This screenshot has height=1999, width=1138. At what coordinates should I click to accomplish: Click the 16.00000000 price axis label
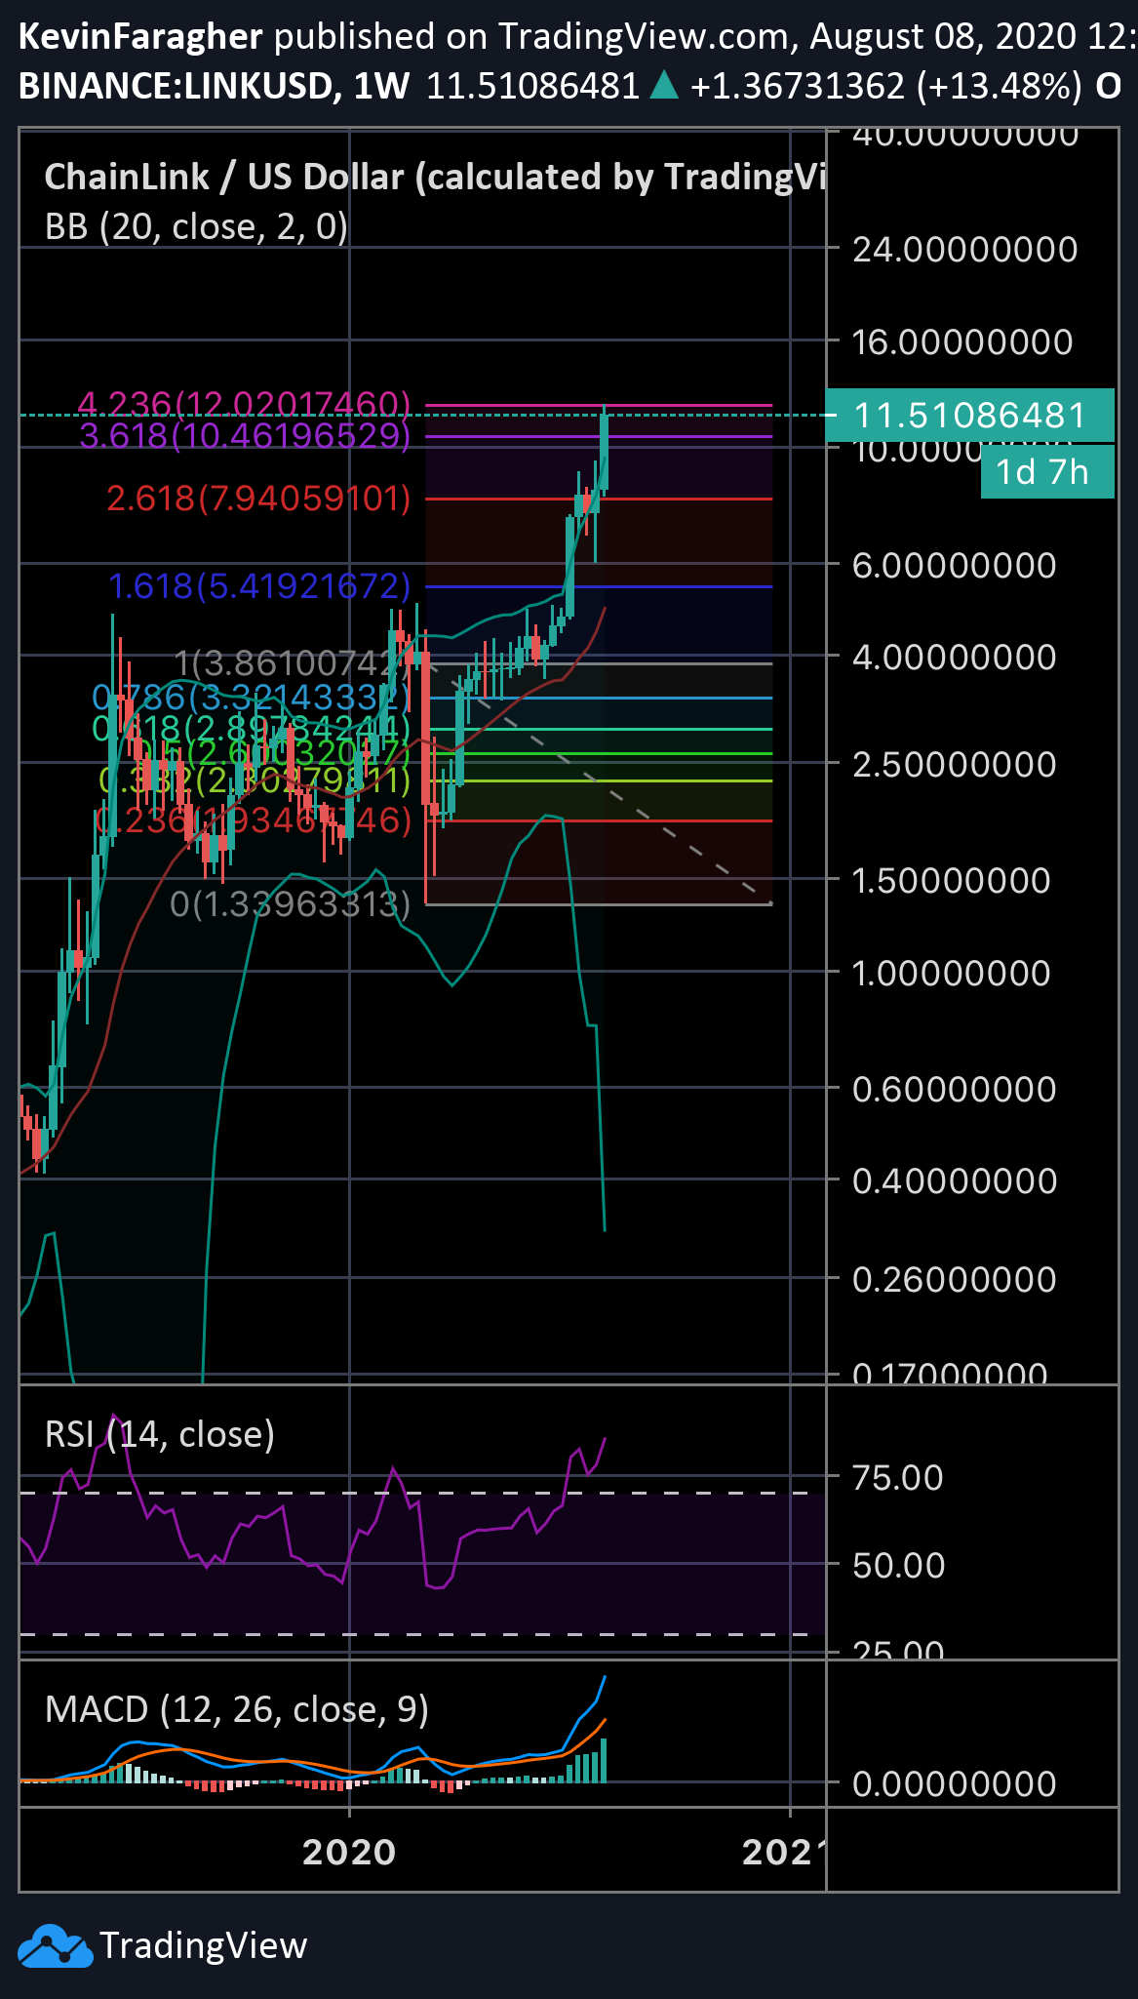pos(962,342)
